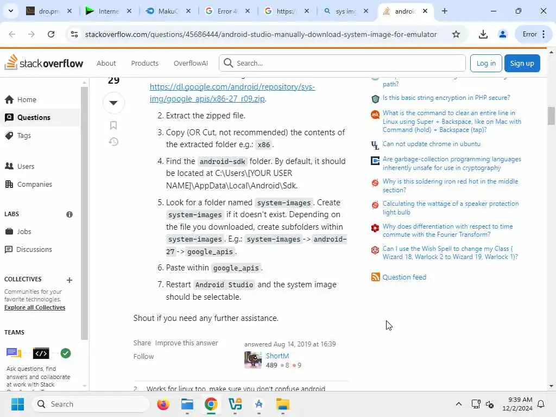Open garbage-collection programming languages question
This screenshot has height=417, width=556.
pos(452,163)
